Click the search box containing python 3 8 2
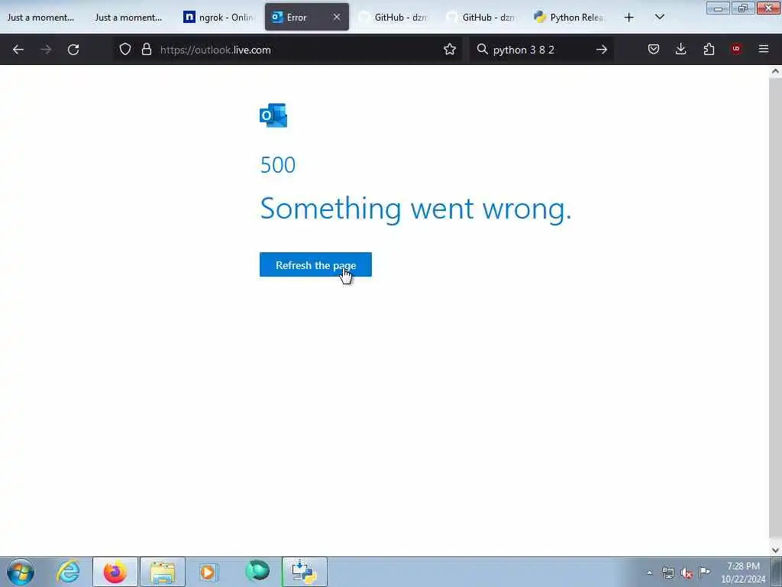The height and width of the screenshot is (587, 782). tap(541, 50)
